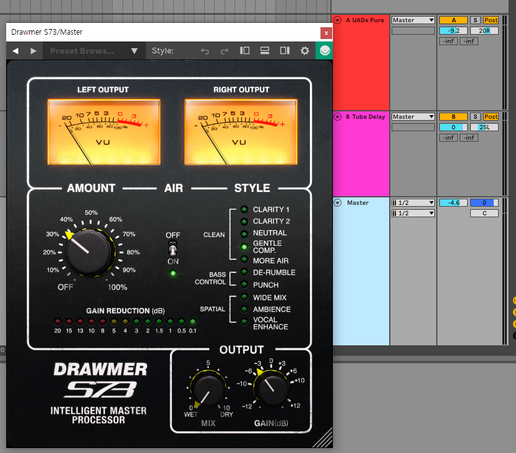Toggle the B track activator button
This screenshot has height=453, width=516.
click(x=453, y=116)
